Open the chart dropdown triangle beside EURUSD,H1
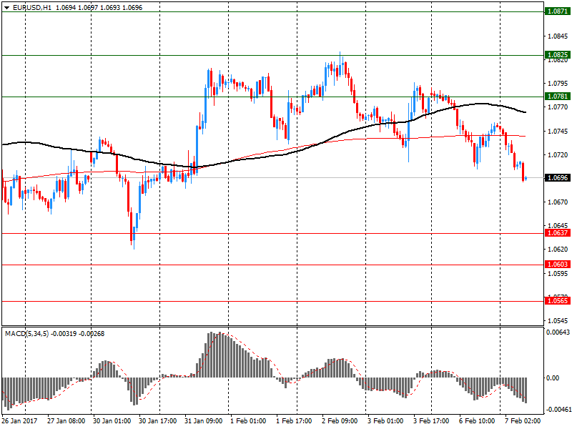The image size is (572, 429). click(x=7, y=8)
